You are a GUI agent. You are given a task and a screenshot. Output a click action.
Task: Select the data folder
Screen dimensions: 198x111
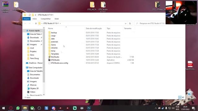[53, 39]
